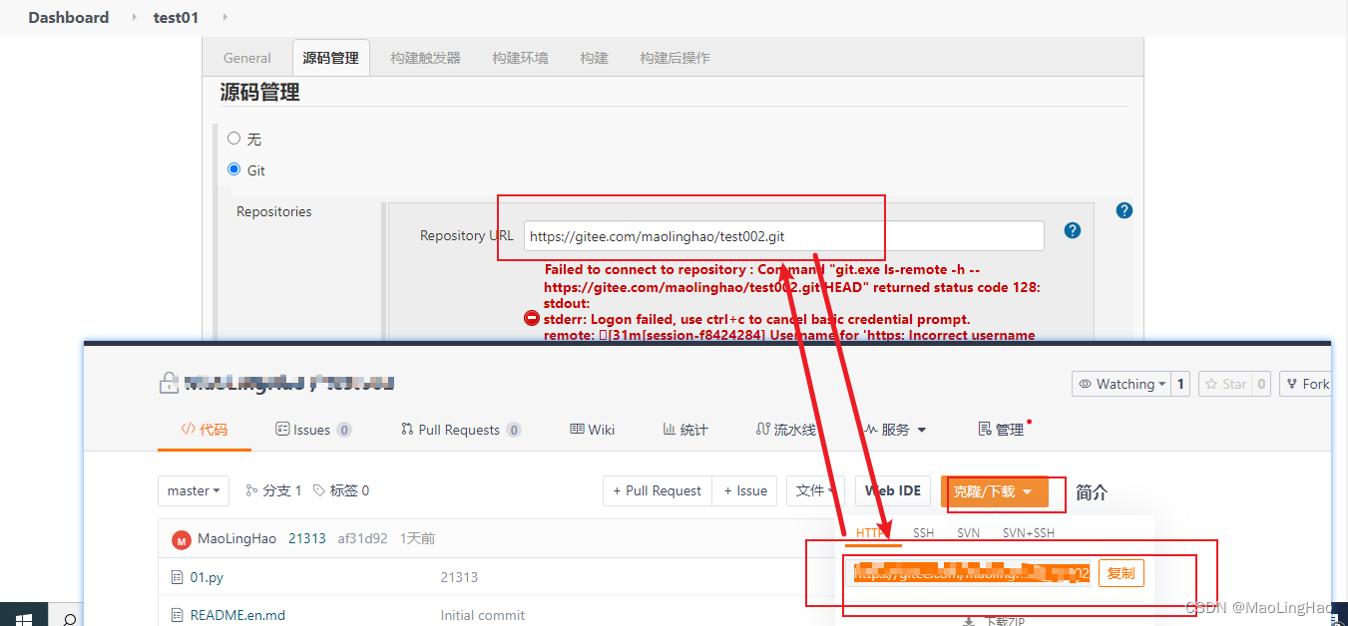Switch to the General tab
Image resolution: width=1348 pixels, height=626 pixels.
(247, 58)
